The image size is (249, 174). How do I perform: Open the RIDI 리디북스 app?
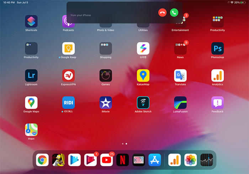pyautogui.click(x=68, y=102)
